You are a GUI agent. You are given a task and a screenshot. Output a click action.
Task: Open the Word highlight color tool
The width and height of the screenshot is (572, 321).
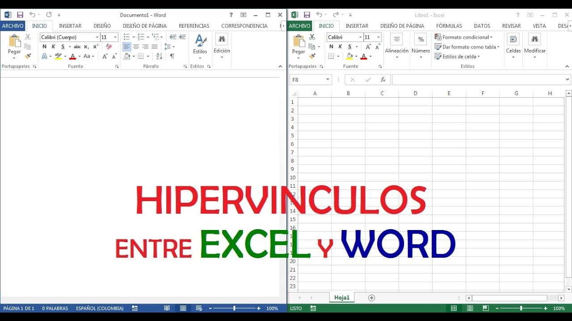pyautogui.click(x=57, y=56)
